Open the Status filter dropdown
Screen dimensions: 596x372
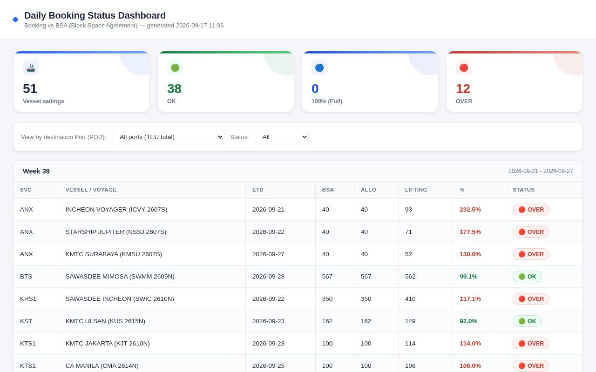(282, 137)
